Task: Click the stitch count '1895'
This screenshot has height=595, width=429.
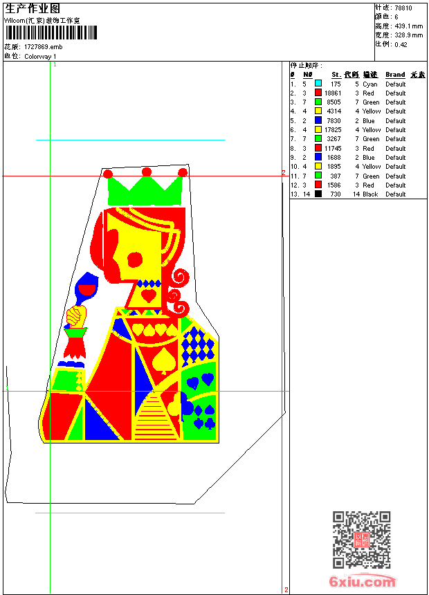Action: [334, 167]
